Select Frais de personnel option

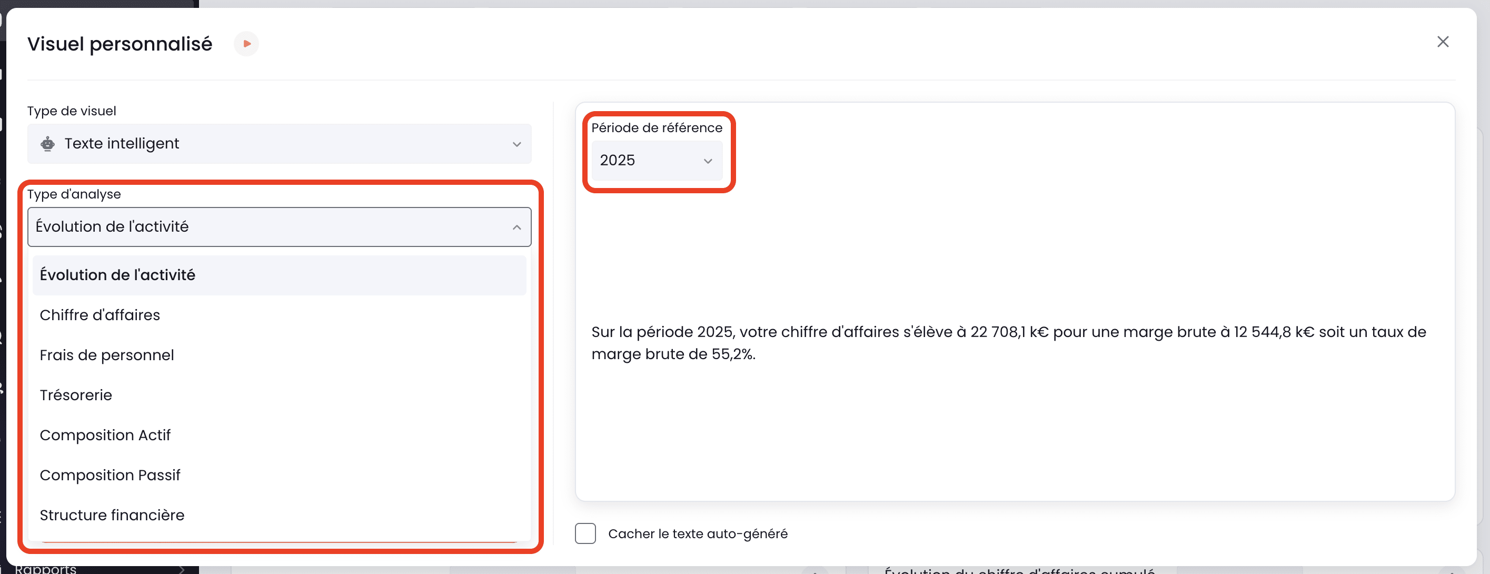[x=280, y=355]
